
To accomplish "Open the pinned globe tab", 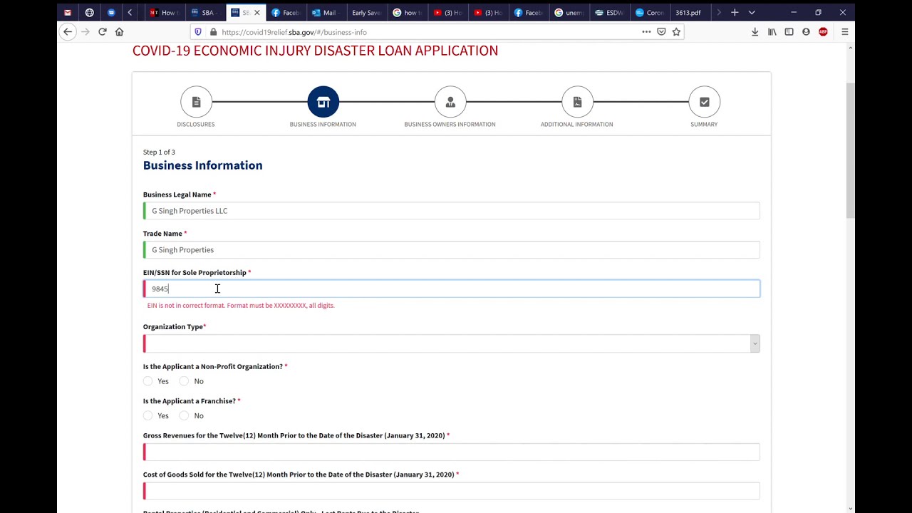I will coord(89,12).
